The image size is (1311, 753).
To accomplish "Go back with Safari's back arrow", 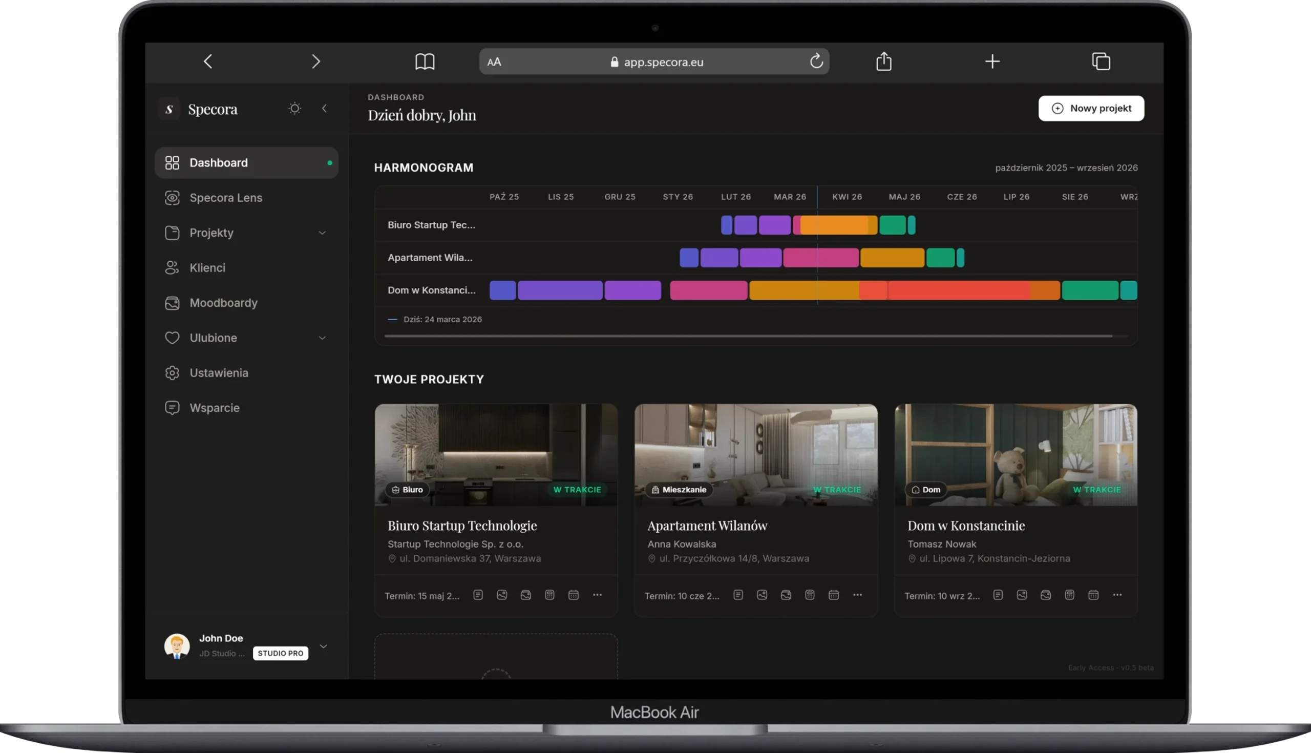I will (x=208, y=61).
